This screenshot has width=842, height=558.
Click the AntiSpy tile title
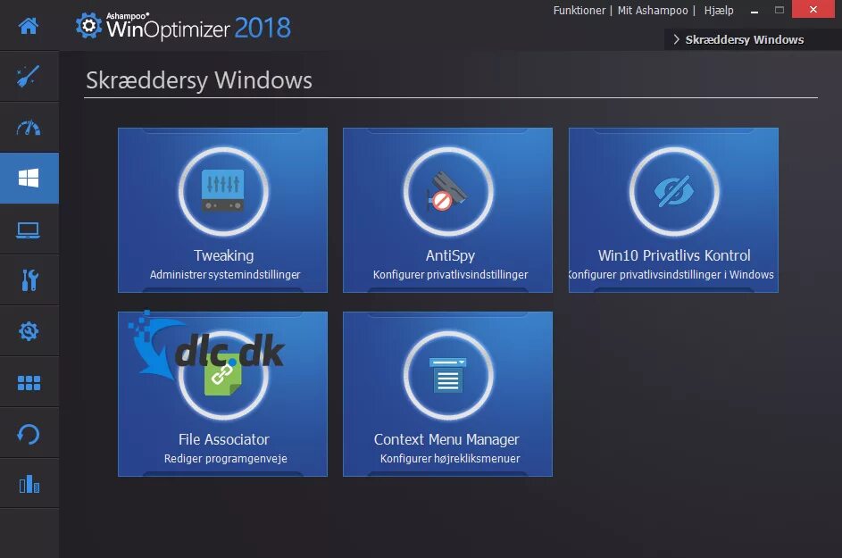[450, 255]
